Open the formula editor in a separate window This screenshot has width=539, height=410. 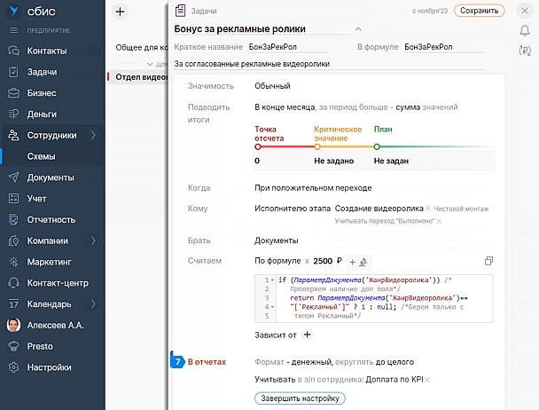pos(488,261)
